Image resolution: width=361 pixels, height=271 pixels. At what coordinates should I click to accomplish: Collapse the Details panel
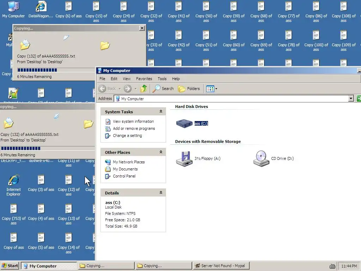coord(161,193)
